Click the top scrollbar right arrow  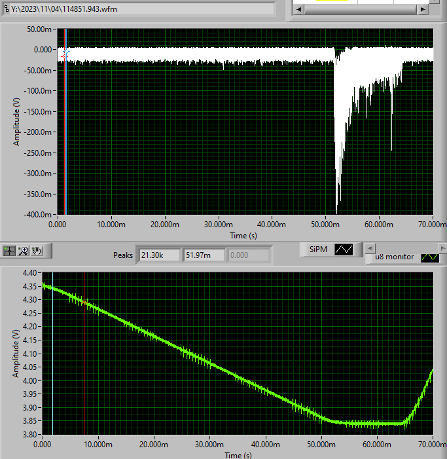[x=423, y=9]
